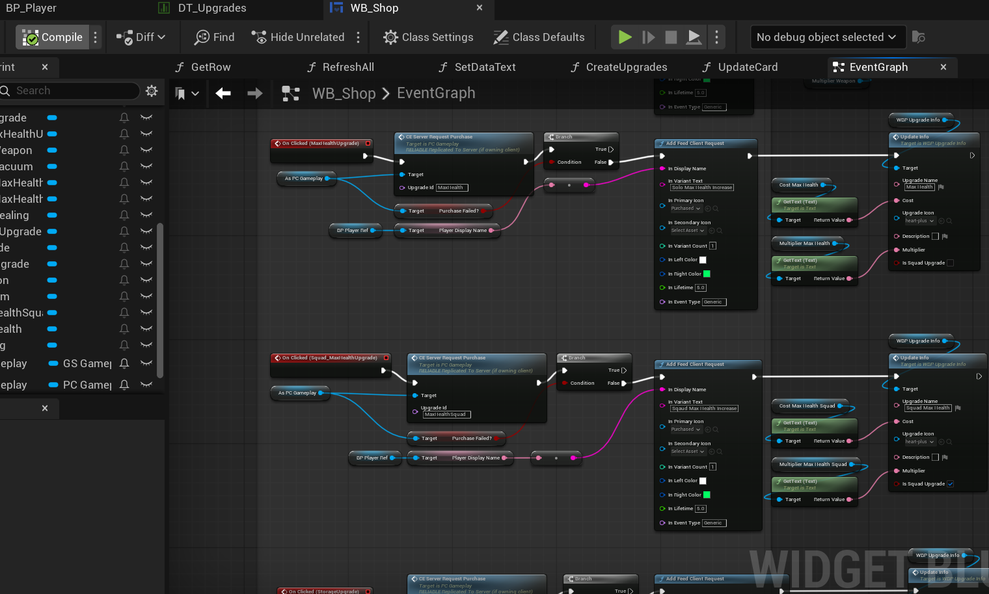This screenshot has width=989, height=594.
Task: Click bell icon for GS Gameplay row
Action: (124, 363)
